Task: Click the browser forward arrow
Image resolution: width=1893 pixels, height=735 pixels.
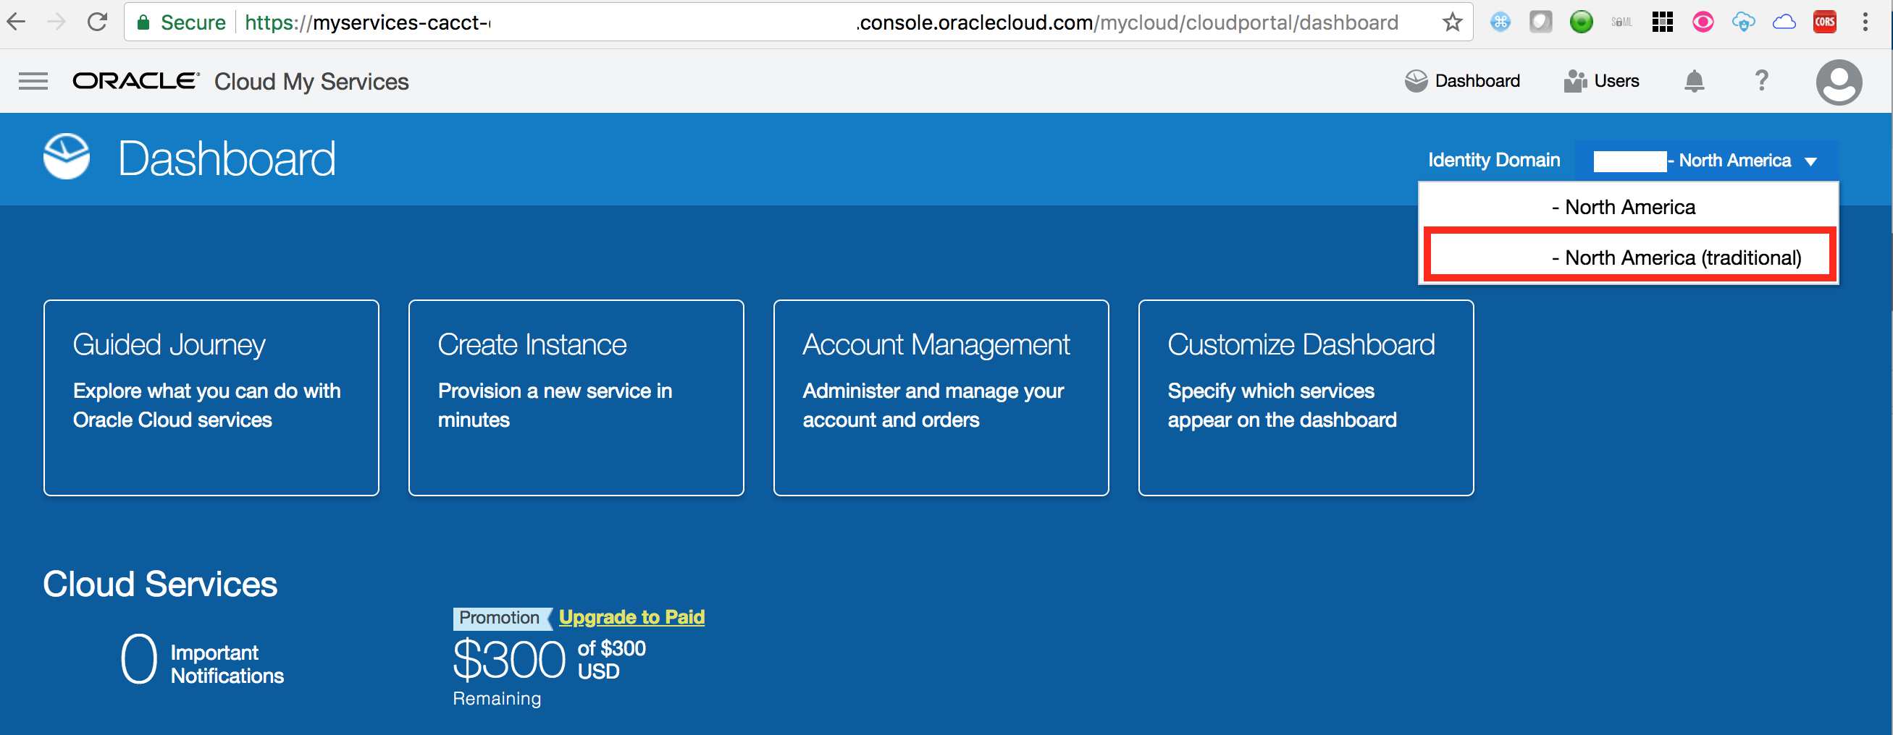Action: point(56,22)
